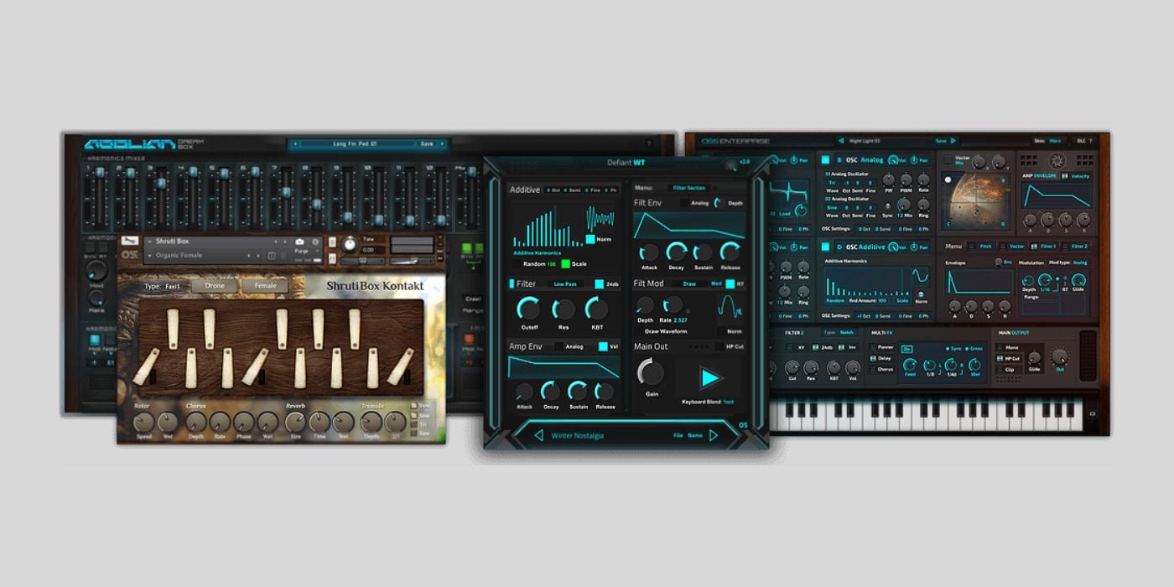Click the Tune knob in Kontakt header
This screenshot has height=587, width=1174.
click(349, 244)
